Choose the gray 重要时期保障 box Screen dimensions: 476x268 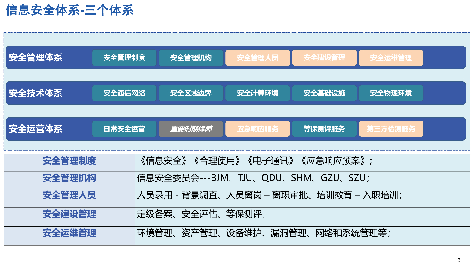point(191,129)
